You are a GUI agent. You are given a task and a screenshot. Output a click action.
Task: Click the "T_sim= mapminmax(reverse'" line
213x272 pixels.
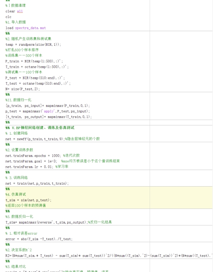click(58, 222)
